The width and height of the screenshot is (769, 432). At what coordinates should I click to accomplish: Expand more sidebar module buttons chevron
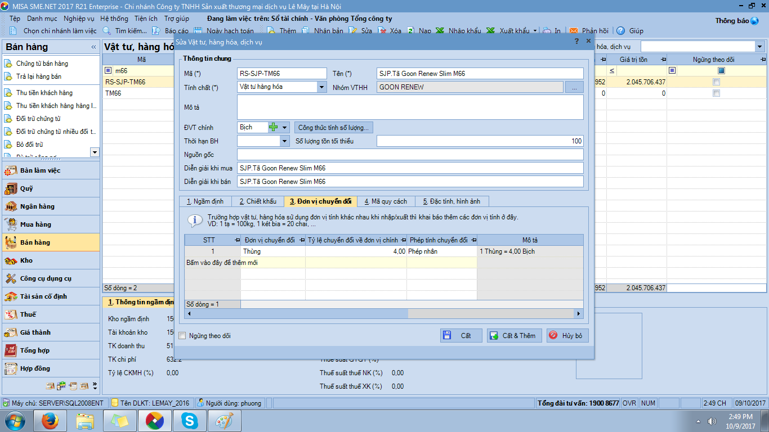pyautogui.click(x=95, y=386)
